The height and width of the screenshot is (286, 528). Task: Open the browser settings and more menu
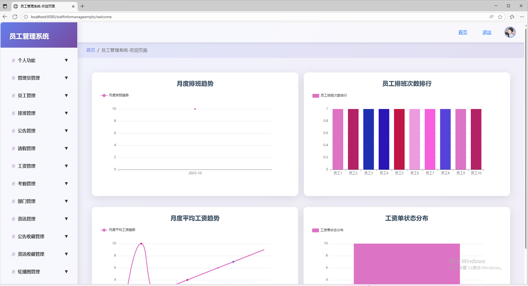522,17
